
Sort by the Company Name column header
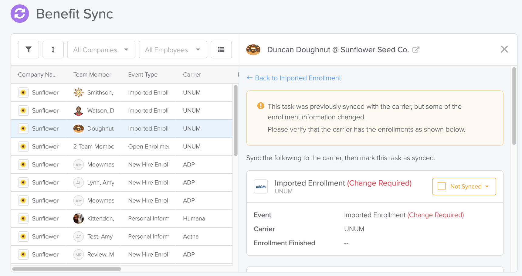[38, 74]
